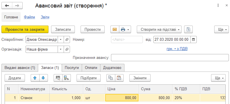Switch to the Додатково tab
The height and width of the screenshot is (104, 230).
(112, 68)
